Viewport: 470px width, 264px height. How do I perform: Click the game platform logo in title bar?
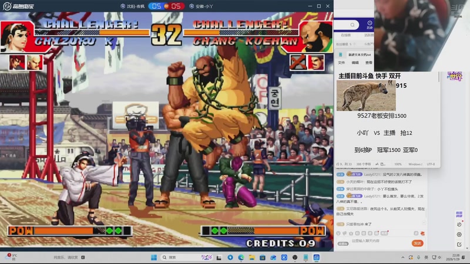pyautogui.click(x=18, y=6)
